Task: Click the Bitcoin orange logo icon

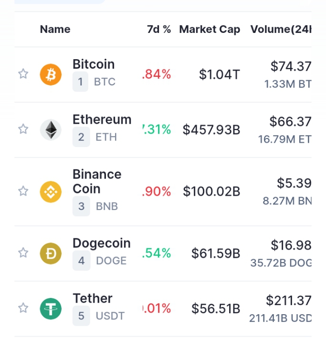Action: tap(51, 74)
